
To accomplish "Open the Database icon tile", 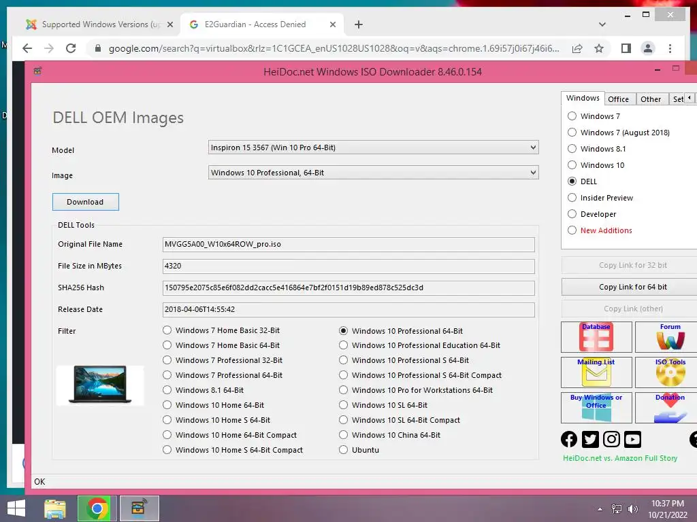I will [596, 337].
